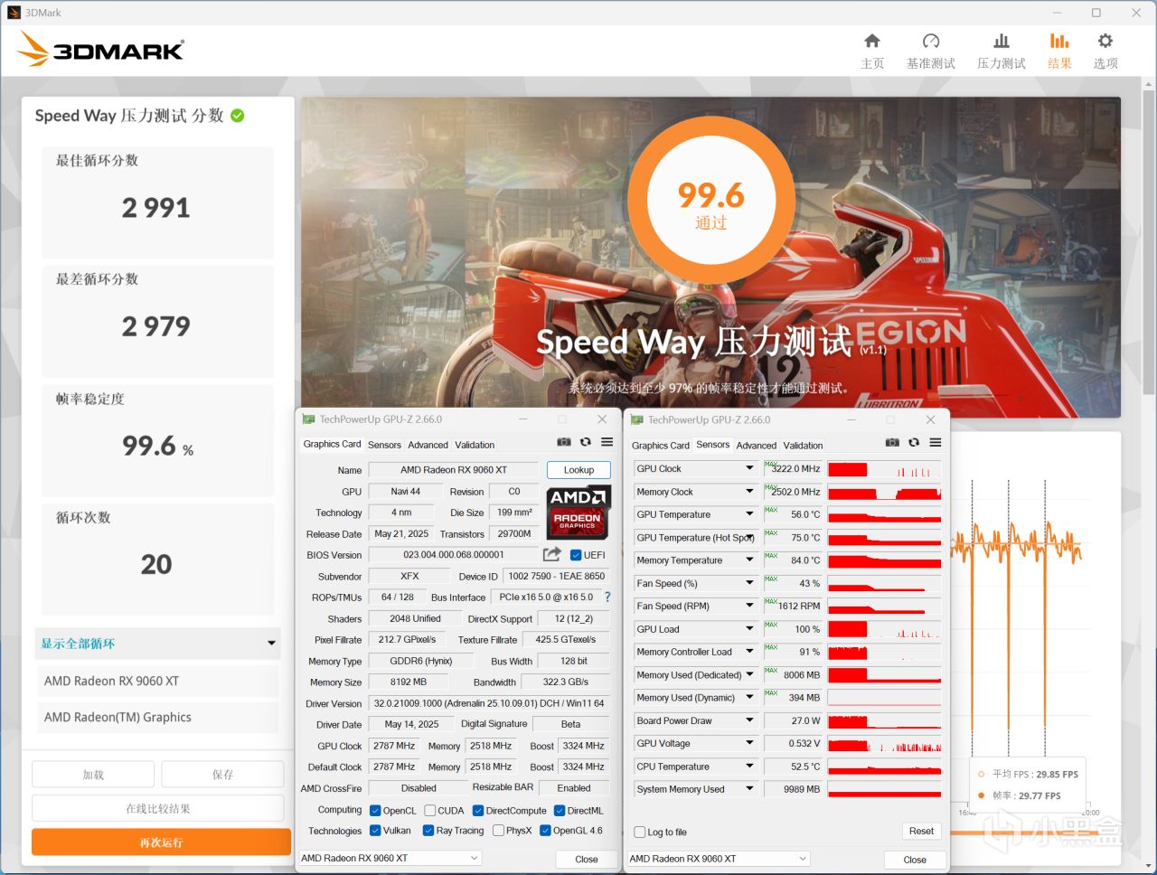This screenshot has width=1157, height=875.
Task: Toggle the OpenCL checkbox
Action: point(375,811)
